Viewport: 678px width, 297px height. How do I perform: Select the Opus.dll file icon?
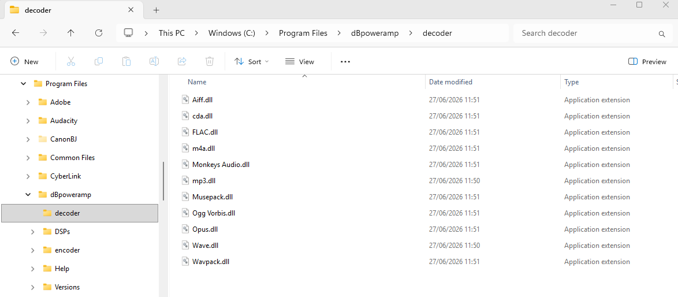[185, 229]
